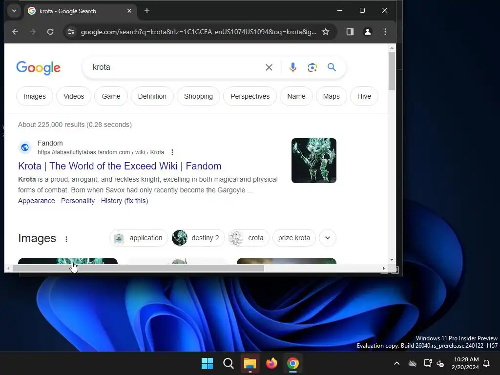Click the Google logo
The height and width of the screenshot is (375, 500).
point(38,68)
